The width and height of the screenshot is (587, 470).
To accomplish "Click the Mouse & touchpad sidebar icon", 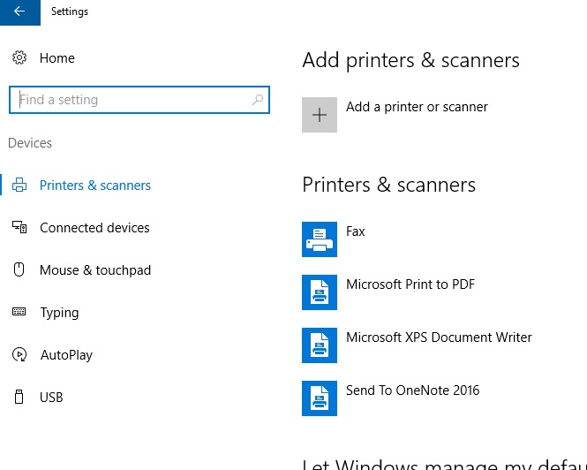I will (x=19, y=270).
